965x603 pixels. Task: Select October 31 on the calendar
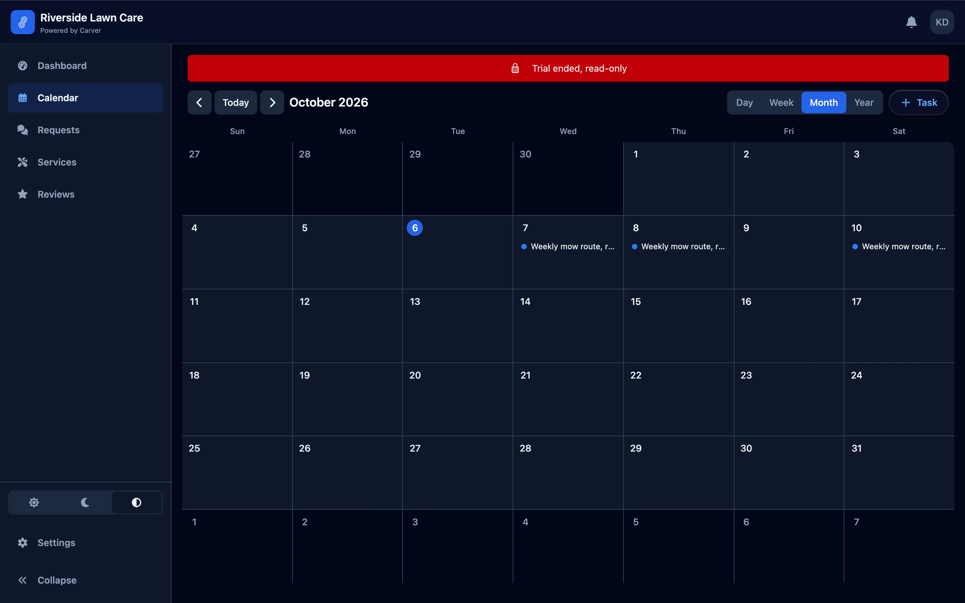point(899,473)
